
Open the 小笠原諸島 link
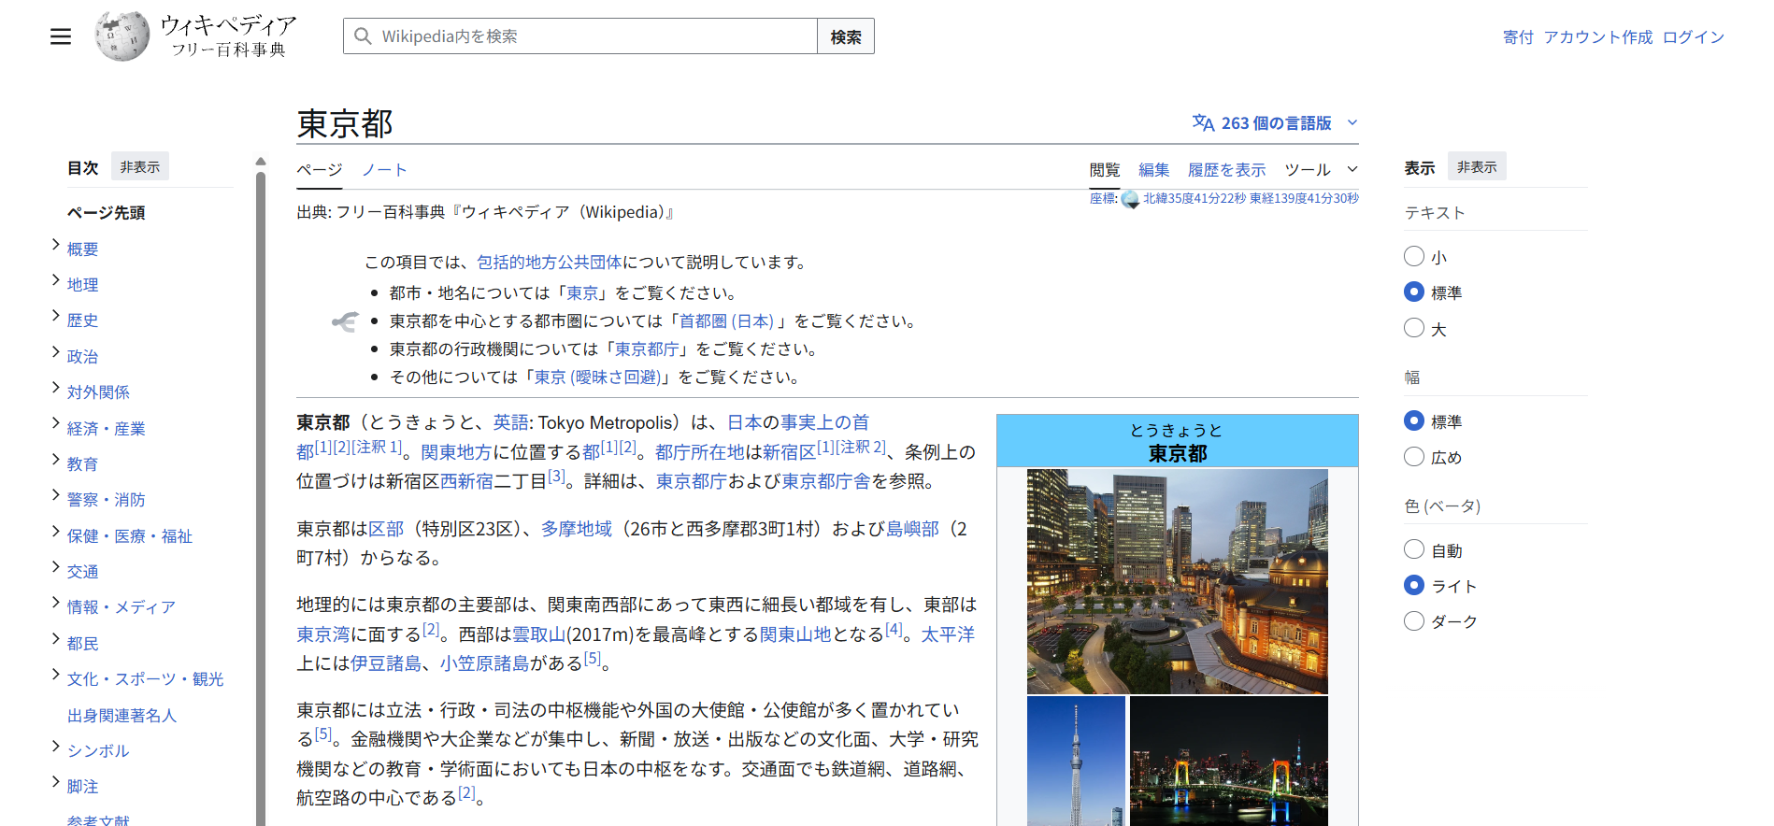tap(485, 663)
